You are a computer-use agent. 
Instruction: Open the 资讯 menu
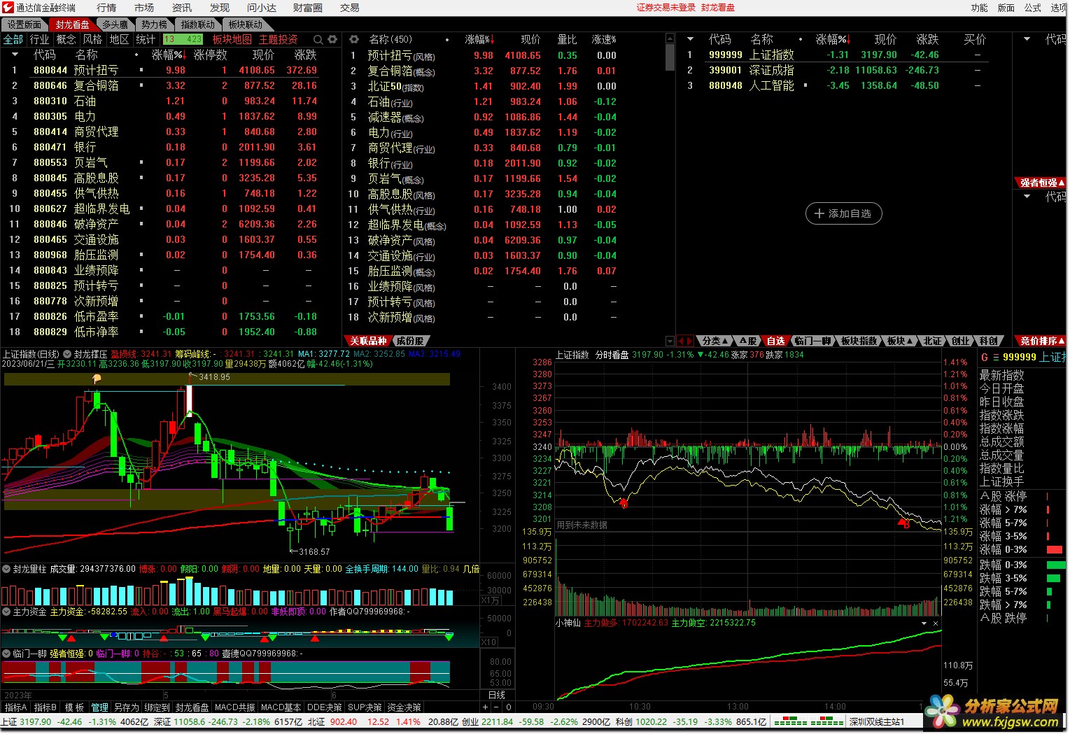pyautogui.click(x=182, y=8)
